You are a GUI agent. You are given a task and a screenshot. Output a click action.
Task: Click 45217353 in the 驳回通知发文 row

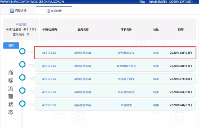click(x=49, y=53)
